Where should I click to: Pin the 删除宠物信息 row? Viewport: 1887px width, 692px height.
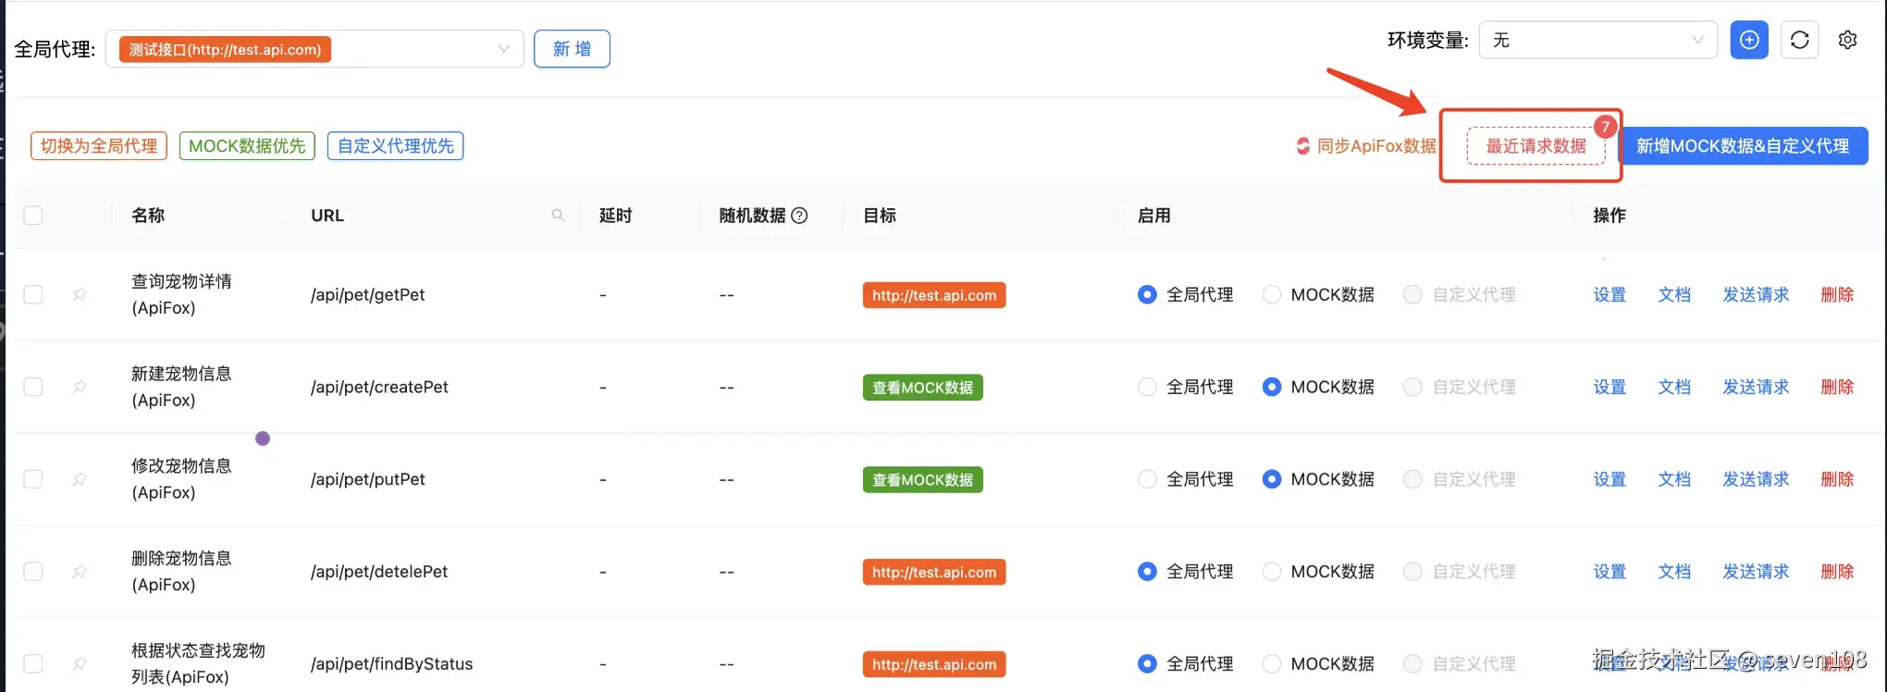[80, 572]
